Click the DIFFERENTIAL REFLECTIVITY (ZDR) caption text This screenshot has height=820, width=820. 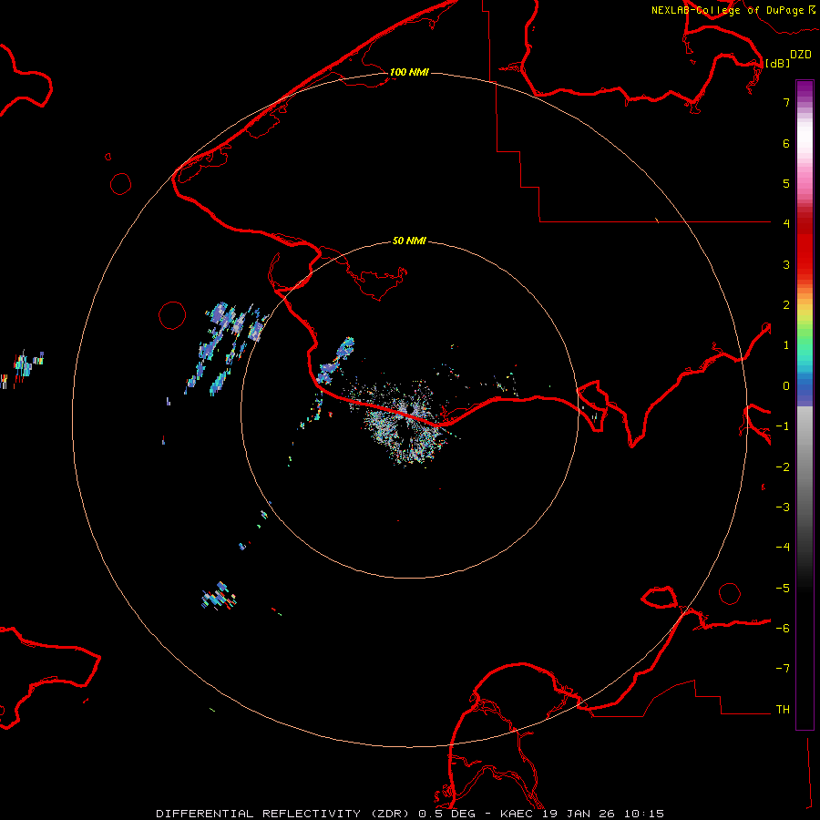click(284, 814)
